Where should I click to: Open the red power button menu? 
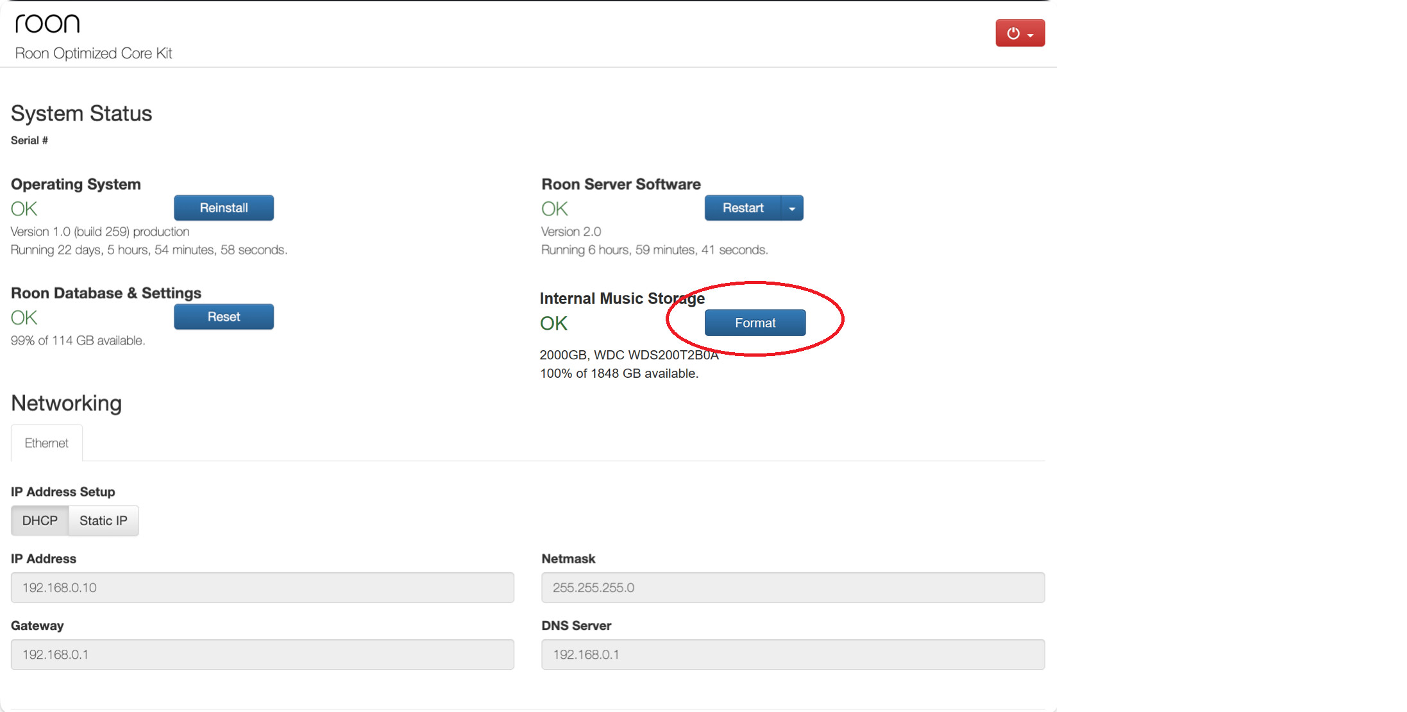(x=1020, y=33)
